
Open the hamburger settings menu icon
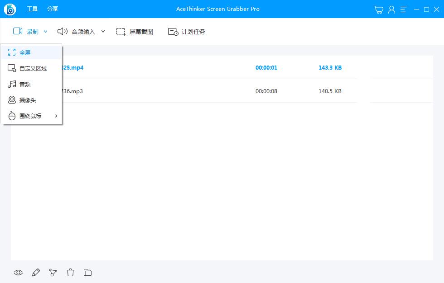(x=403, y=9)
